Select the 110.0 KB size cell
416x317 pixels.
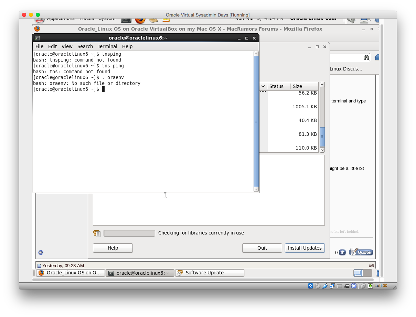coord(306,148)
